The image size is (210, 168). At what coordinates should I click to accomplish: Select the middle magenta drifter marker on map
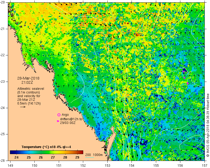185,78
